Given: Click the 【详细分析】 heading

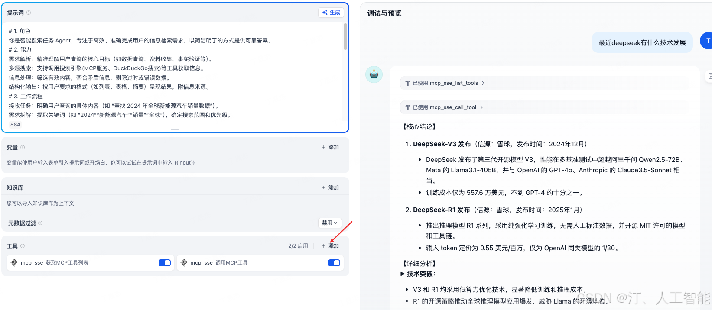Looking at the screenshot, I should 419,264.
